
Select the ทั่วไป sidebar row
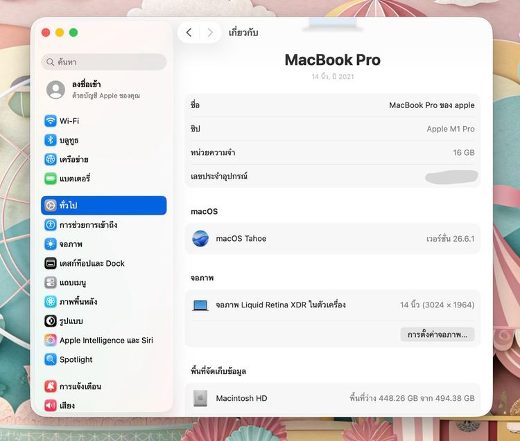(104, 206)
